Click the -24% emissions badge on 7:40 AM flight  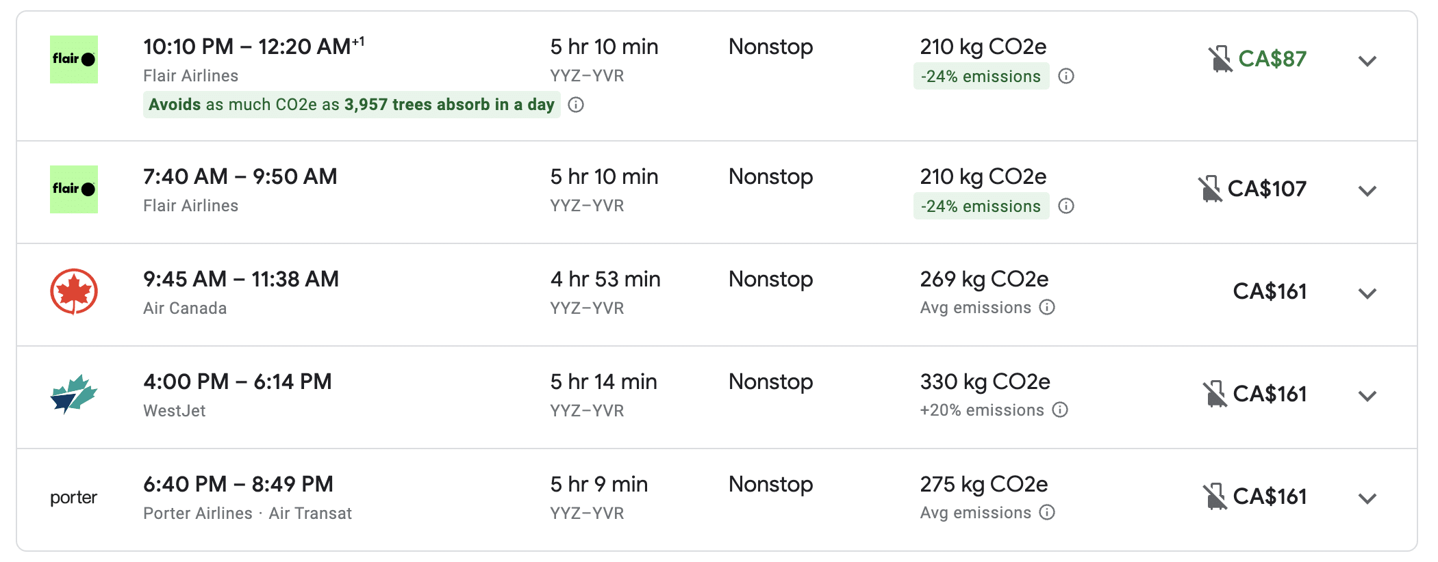(x=981, y=206)
